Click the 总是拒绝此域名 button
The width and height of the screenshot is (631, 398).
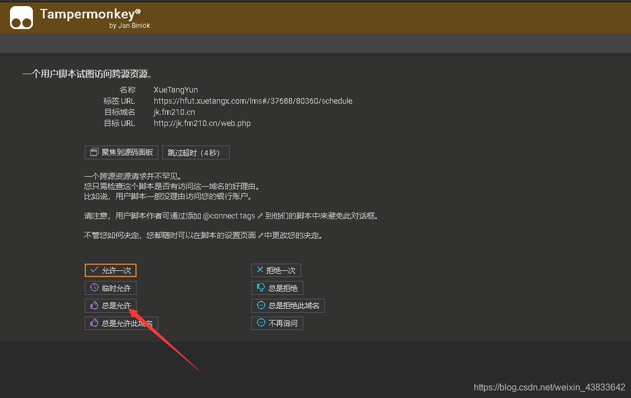point(288,305)
